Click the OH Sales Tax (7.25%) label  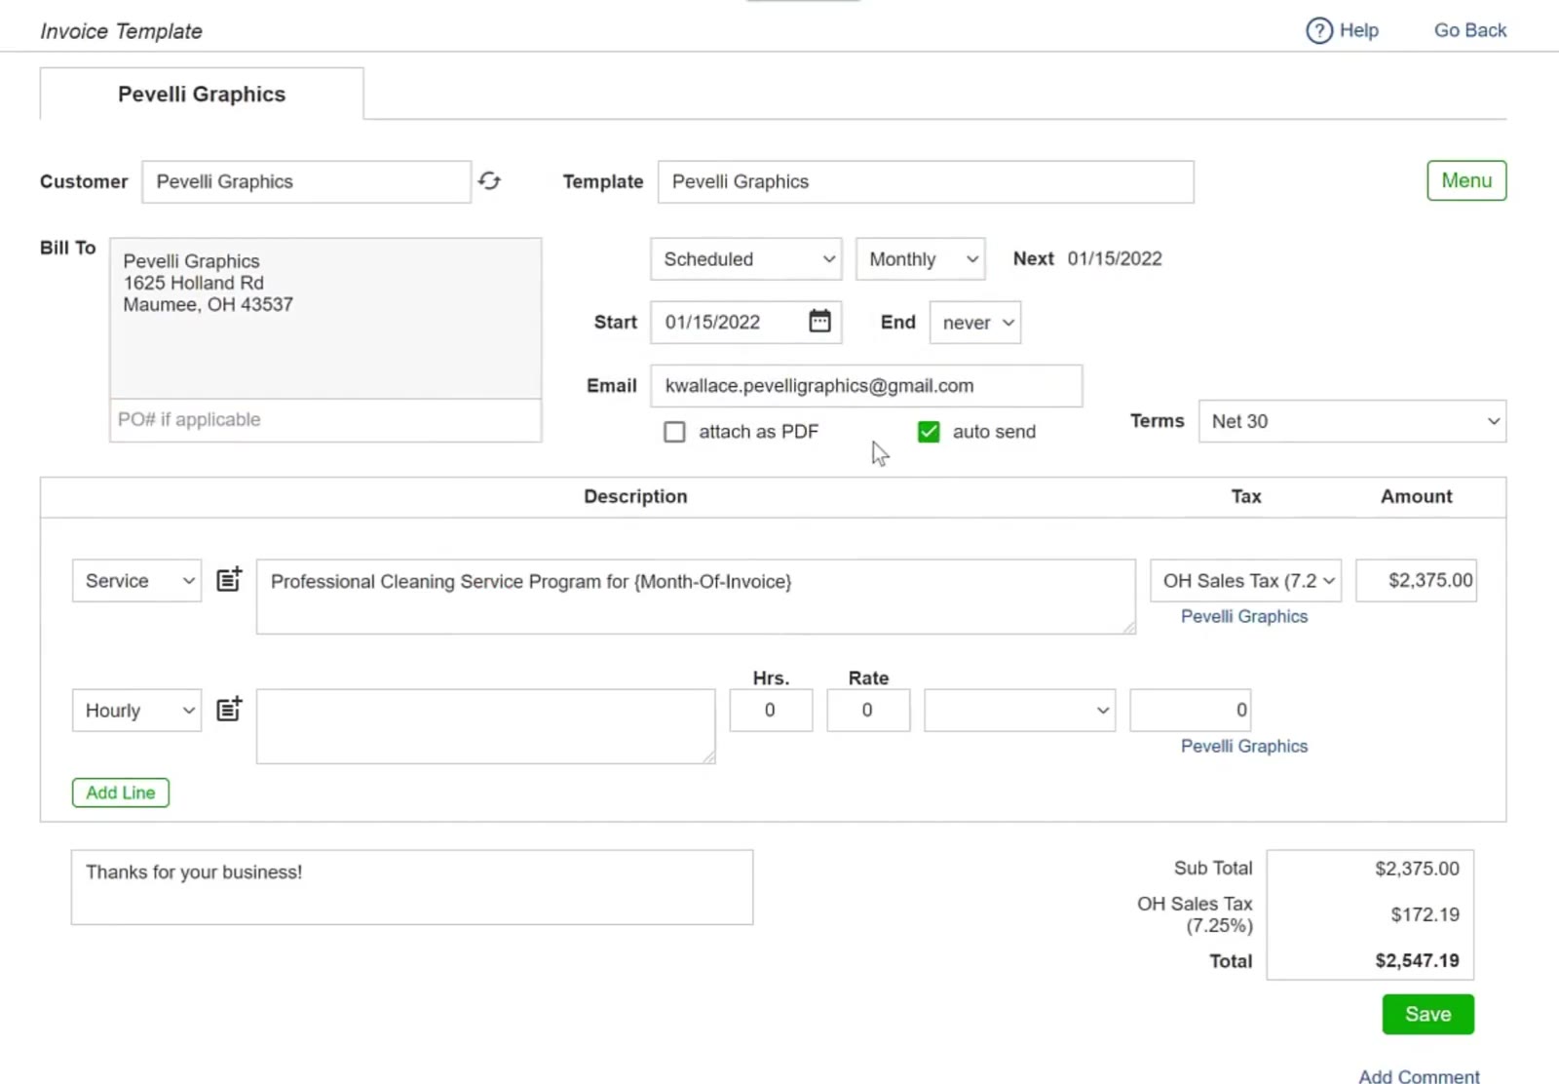1195,914
